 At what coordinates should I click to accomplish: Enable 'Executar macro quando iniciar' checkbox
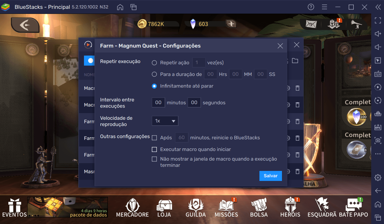pyautogui.click(x=154, y=150)
